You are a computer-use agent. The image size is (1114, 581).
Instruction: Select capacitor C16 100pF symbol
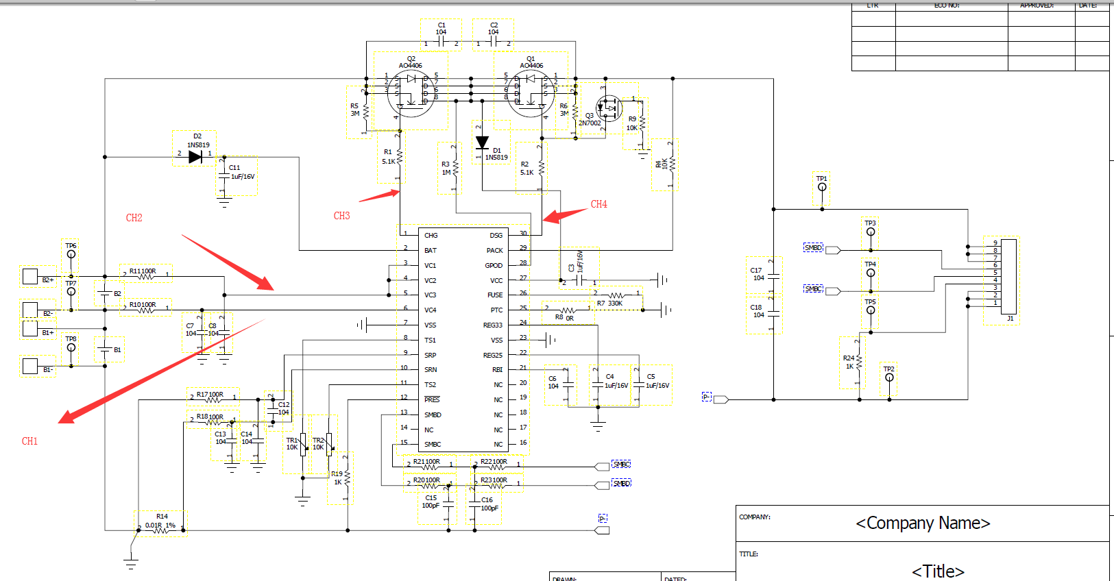[x=474, y=504]
